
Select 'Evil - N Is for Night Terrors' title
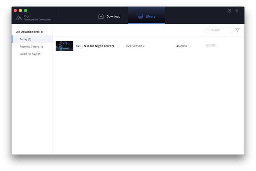point(95,46)
